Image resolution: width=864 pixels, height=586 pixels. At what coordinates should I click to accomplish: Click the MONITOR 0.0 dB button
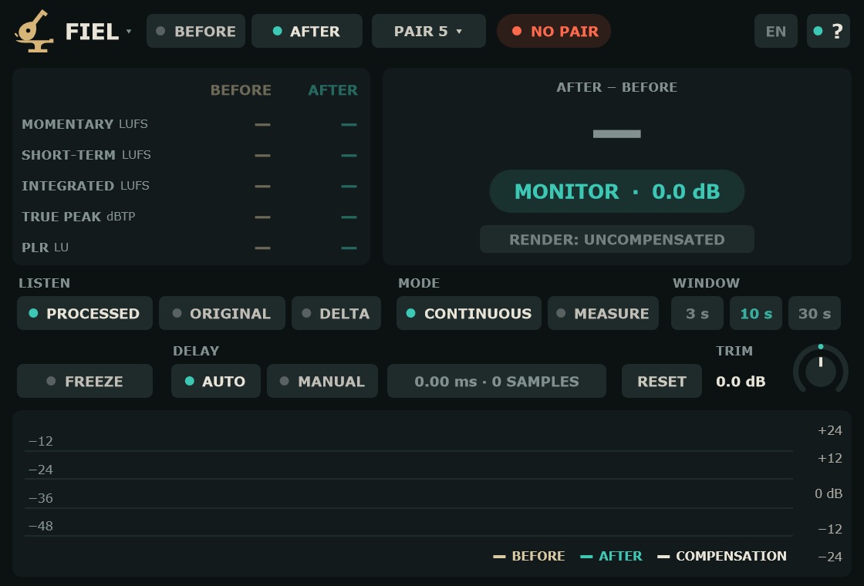[617, 191]
